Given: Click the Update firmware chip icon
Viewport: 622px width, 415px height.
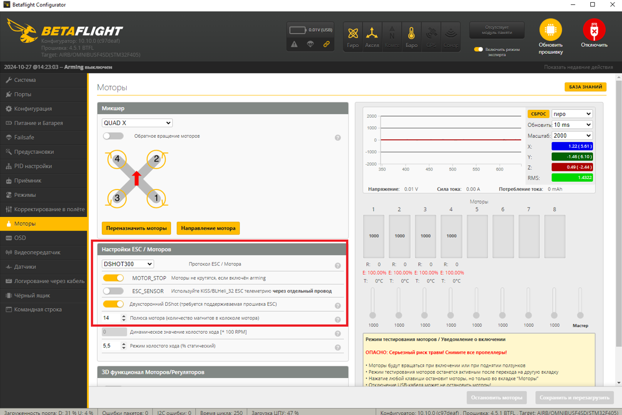Looking at the screenshot, I should (x=550, y=31).
